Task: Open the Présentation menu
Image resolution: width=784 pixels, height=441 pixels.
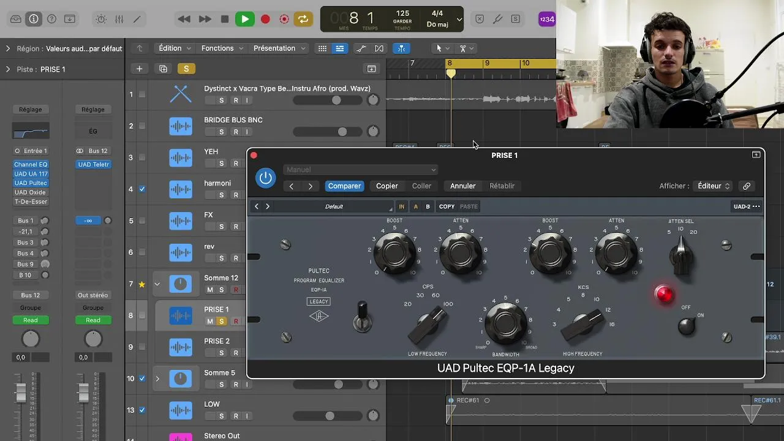Action: click(279, 48)
